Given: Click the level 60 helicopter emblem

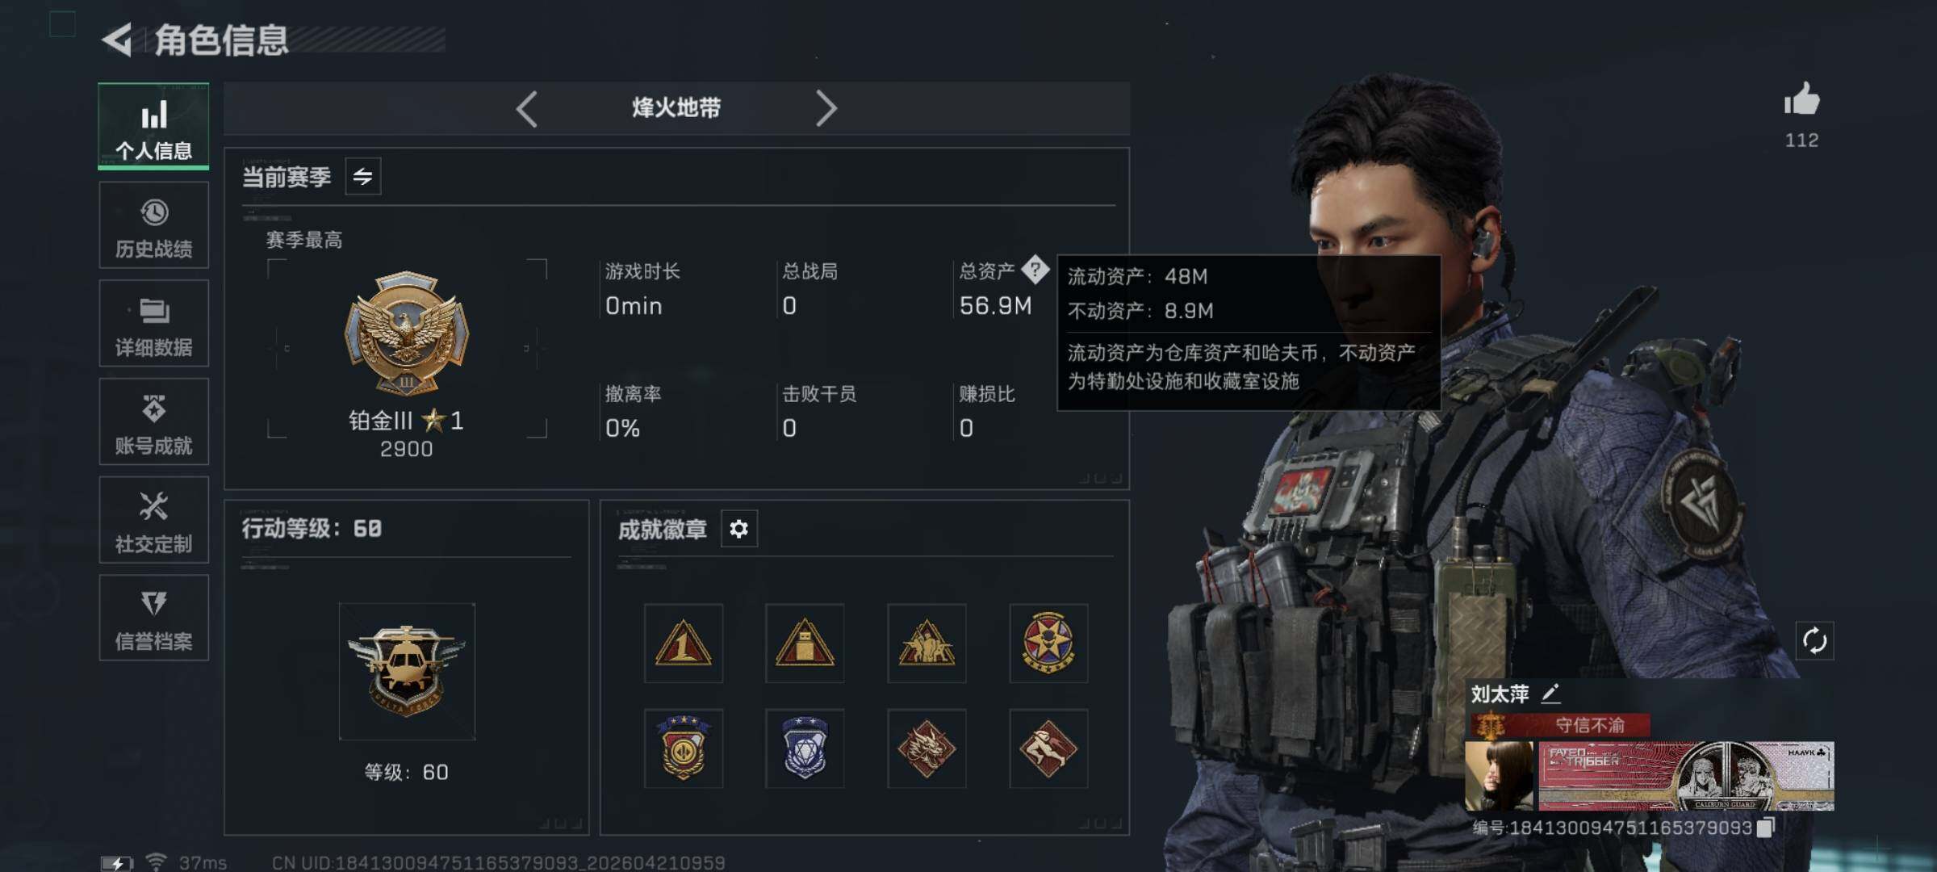Looking at the screenshot, I should 407,672.
